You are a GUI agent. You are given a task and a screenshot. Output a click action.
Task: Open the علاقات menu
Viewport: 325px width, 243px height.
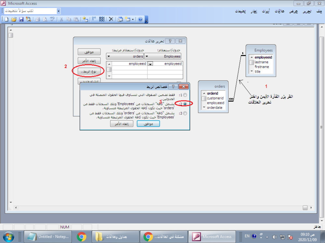point(279,11)
